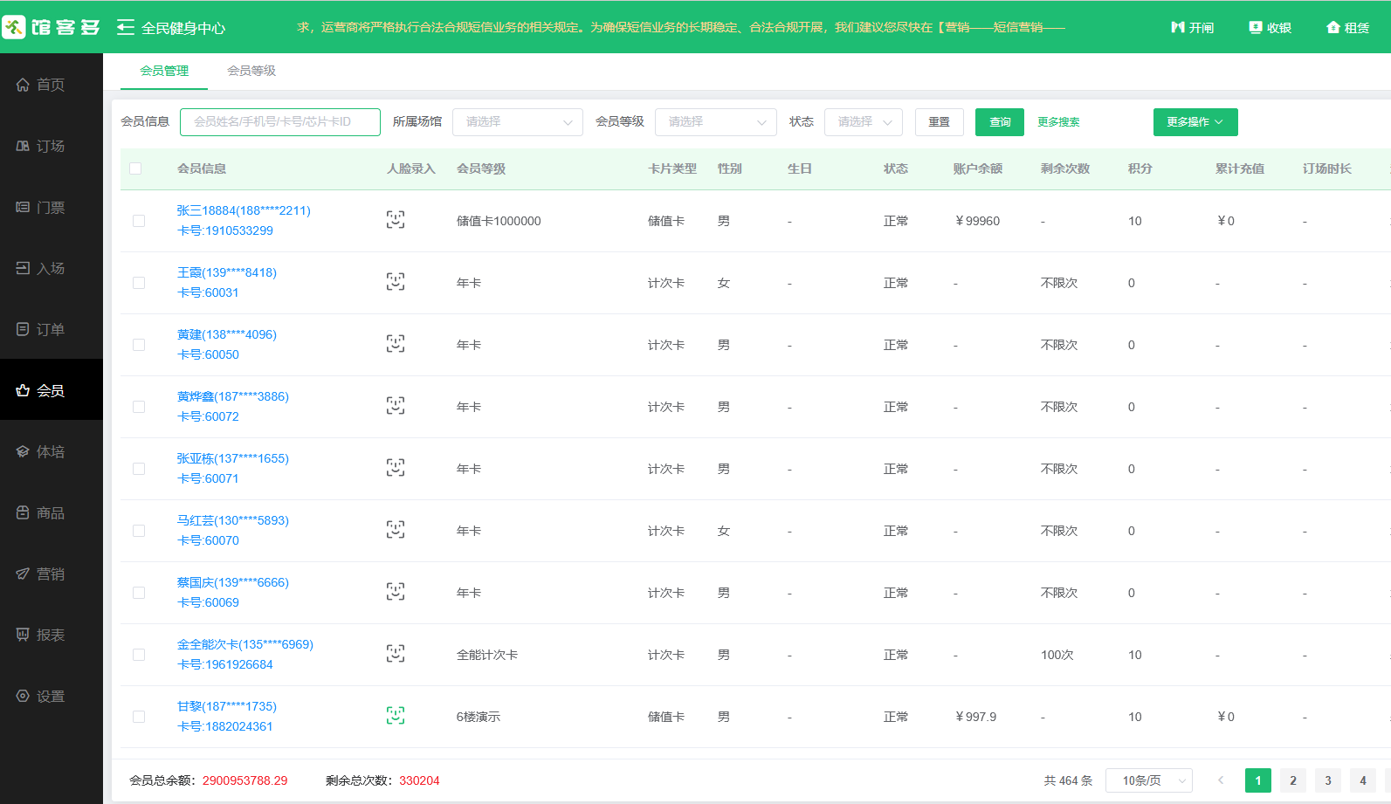Check the row checkbox for 张亚栋
This screenshot has width=1391, height=804.
[x=139, y=469]
